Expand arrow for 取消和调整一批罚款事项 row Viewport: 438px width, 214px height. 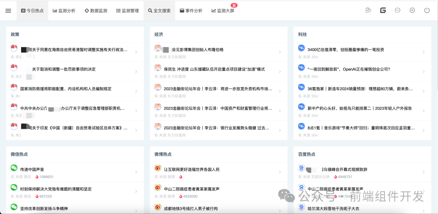pyautogui.click(x=136, y=72)
